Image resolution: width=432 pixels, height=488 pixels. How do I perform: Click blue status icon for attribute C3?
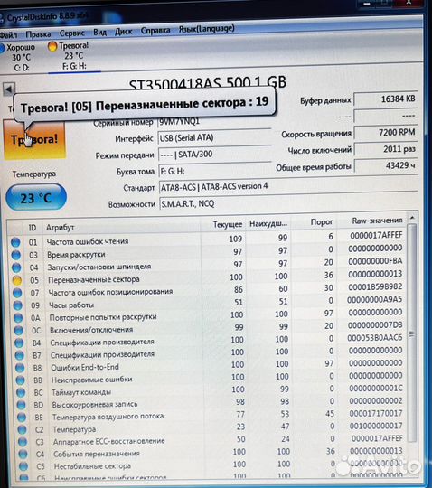(x=23, y=442)
